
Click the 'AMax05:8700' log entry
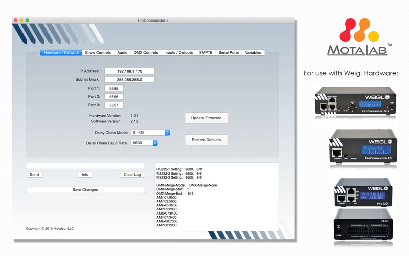pos(167,205)
